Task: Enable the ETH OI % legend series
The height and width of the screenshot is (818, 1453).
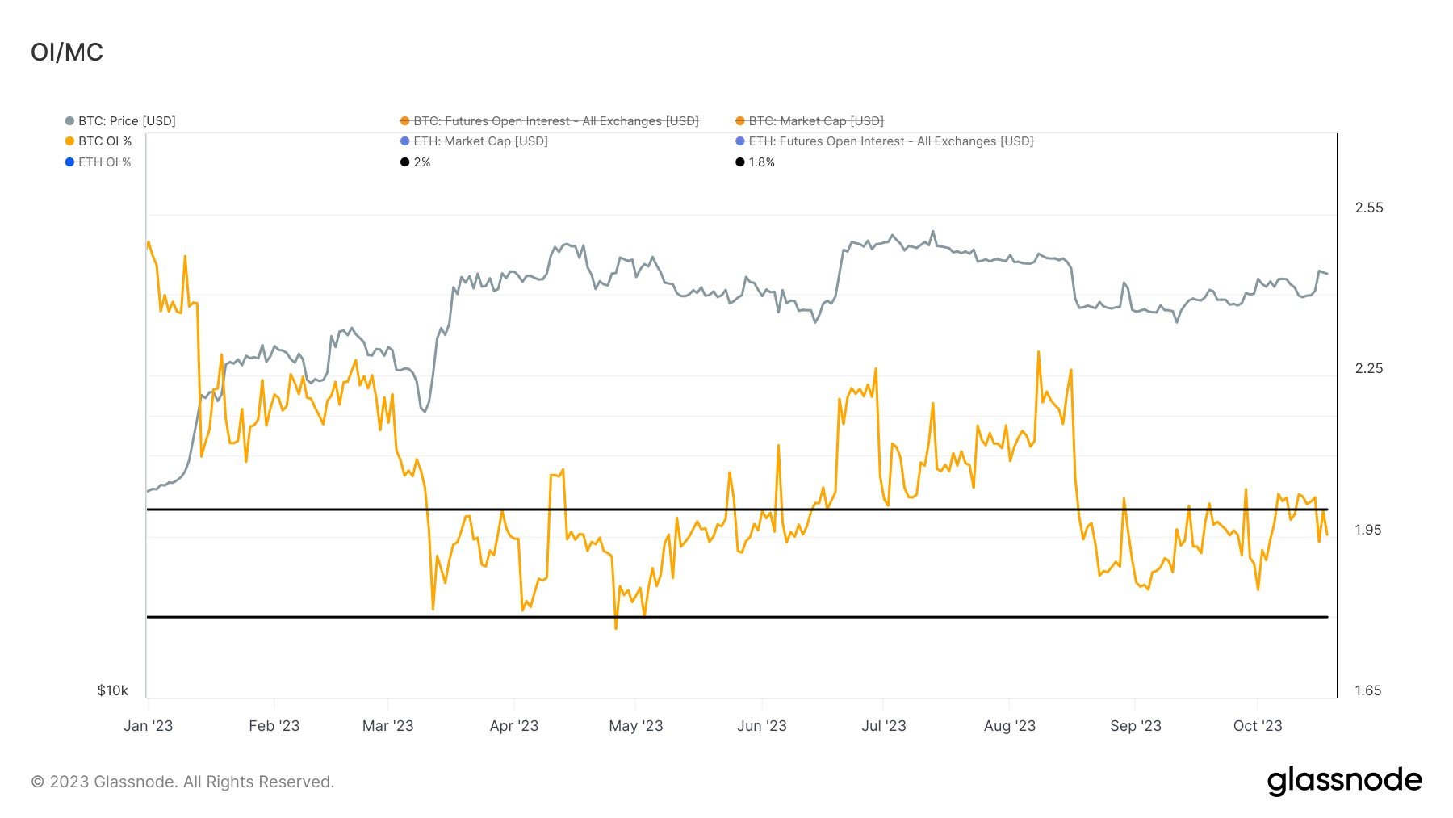Action: pos(98,162)
